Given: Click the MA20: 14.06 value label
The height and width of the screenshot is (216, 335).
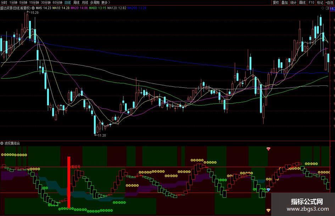Looking at the screenshot, I should coord(79,8).
